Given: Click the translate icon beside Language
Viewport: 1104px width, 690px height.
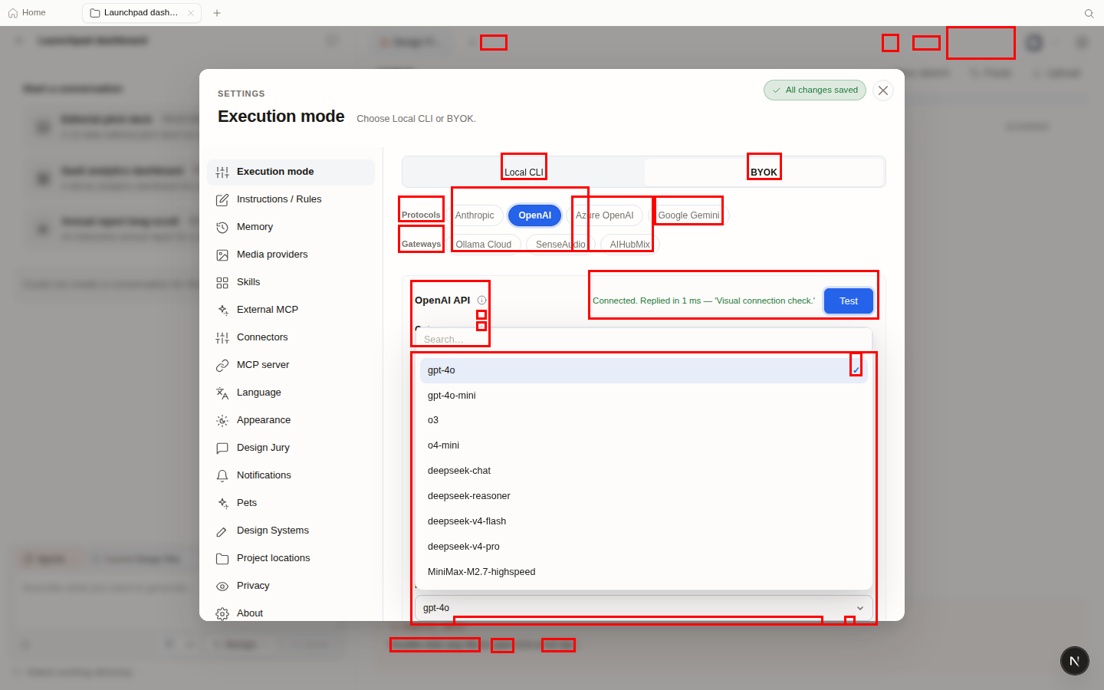Looking at the screenshot, I should 222,393.
